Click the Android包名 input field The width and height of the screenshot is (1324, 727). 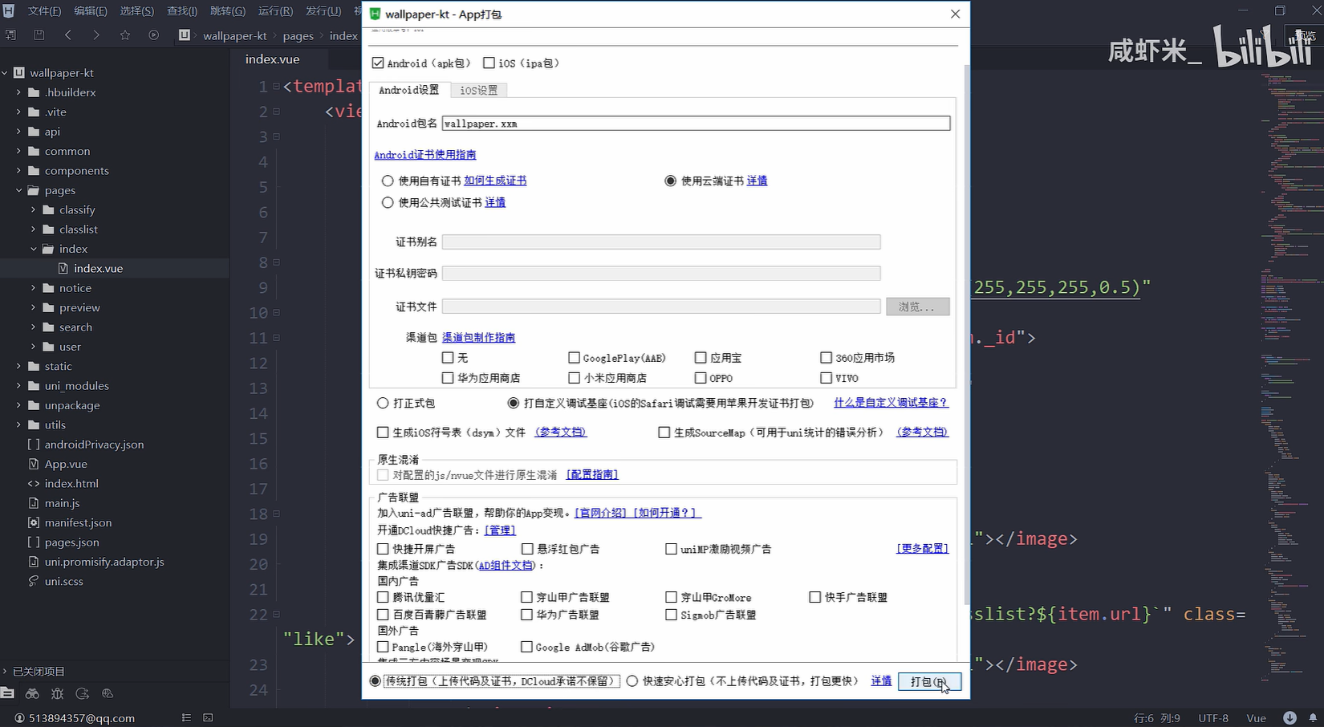click(696, 124)
